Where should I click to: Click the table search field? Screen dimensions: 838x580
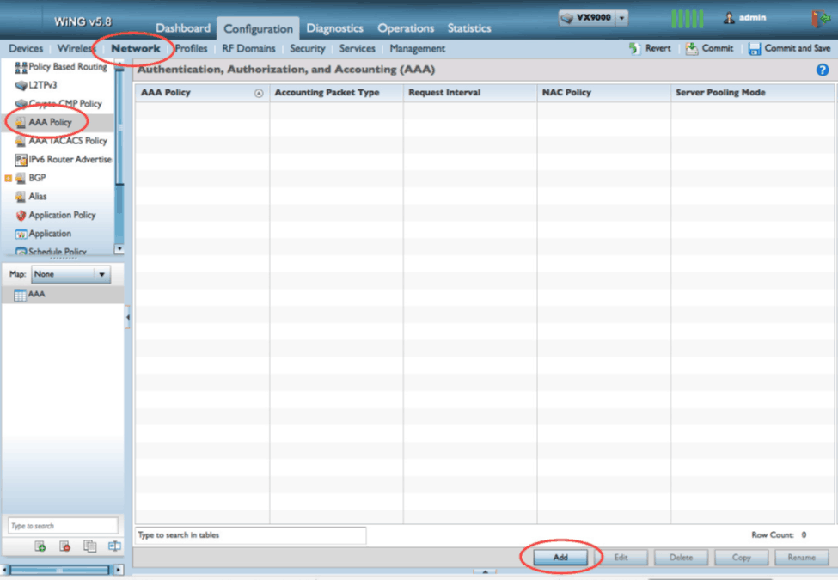click(x=249, y=534)
